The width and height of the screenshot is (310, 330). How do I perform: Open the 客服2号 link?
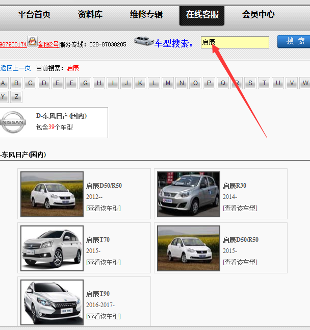coord(48,44)
